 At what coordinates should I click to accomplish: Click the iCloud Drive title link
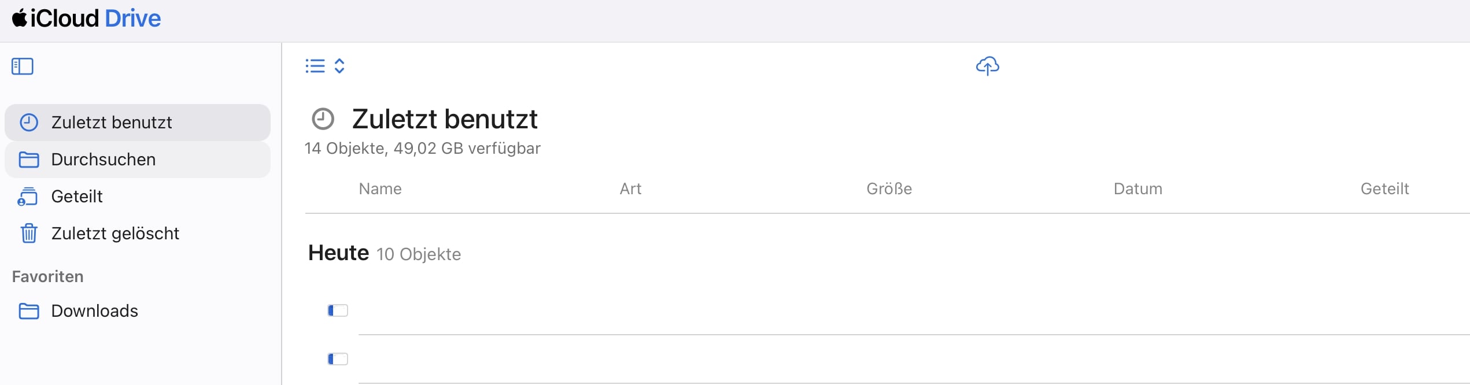pyautogui.click(x=95, y=18)
